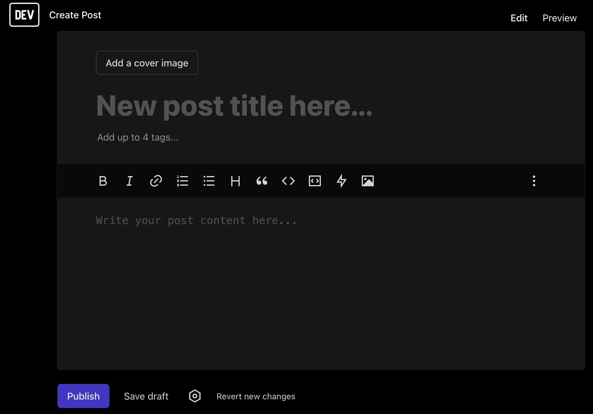Screen dimensions: 593x414
Task: Click the Unordered list icon
Action: pos(208,181)
